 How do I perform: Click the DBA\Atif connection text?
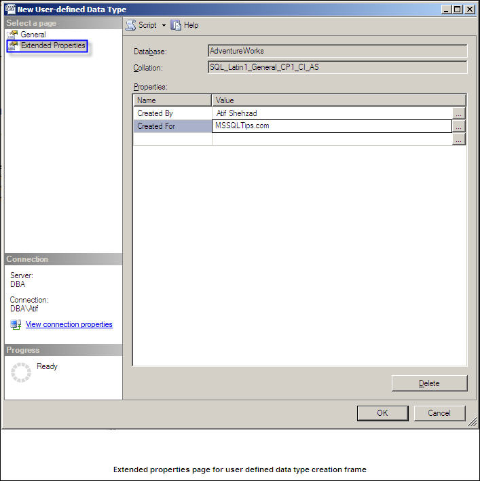pos(24,309)
